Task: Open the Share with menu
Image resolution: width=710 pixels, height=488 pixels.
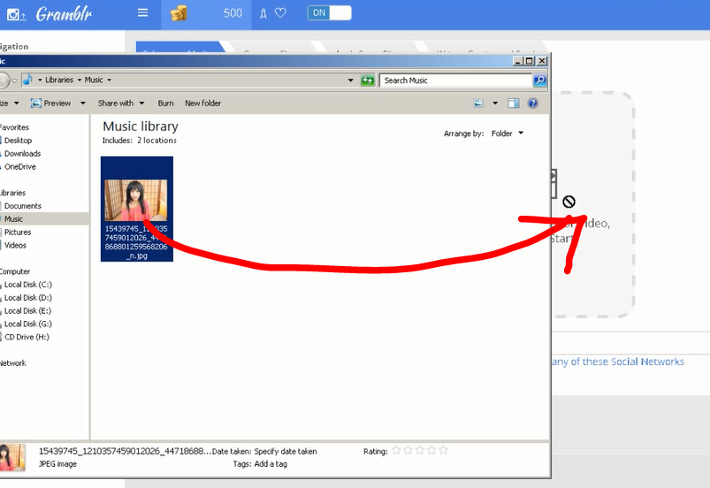Action: pos(121,103)
